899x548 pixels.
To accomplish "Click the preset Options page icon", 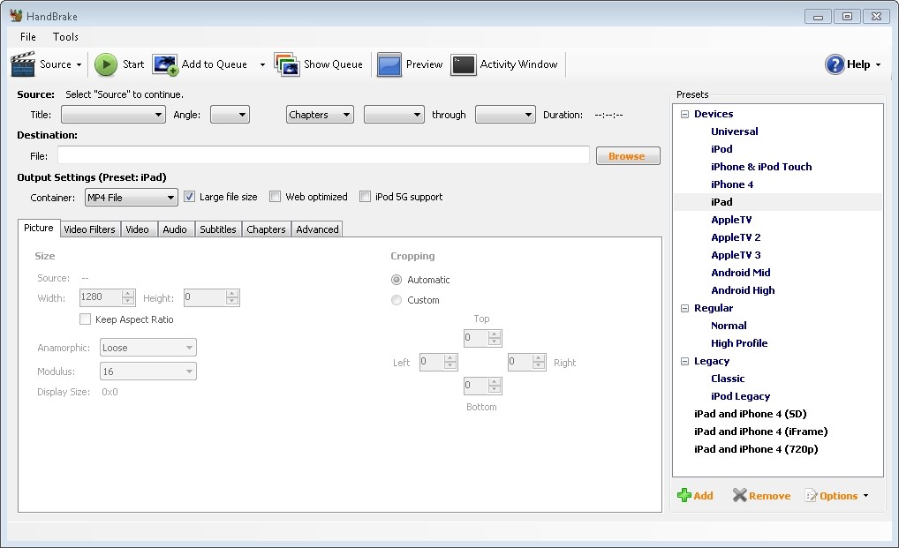I will pyautogui.click(x=811, y=495).
